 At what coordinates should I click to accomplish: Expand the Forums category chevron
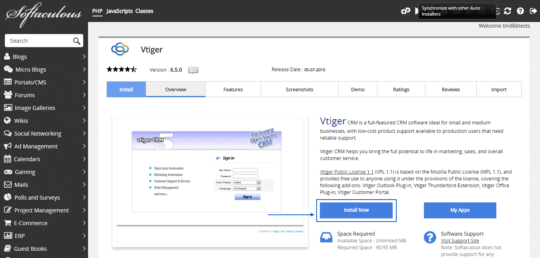pos(84,95)
